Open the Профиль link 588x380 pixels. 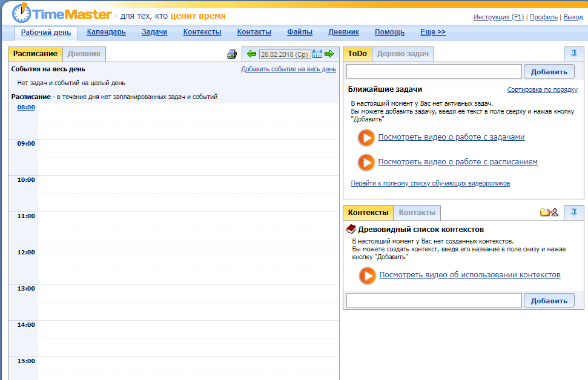click(x=544, y=17)
